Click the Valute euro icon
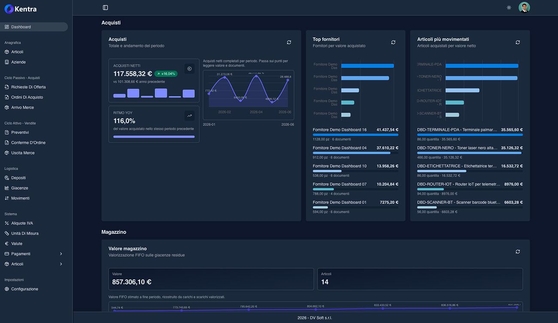Viewport: 558px width, 323px height. pos(7,244)
